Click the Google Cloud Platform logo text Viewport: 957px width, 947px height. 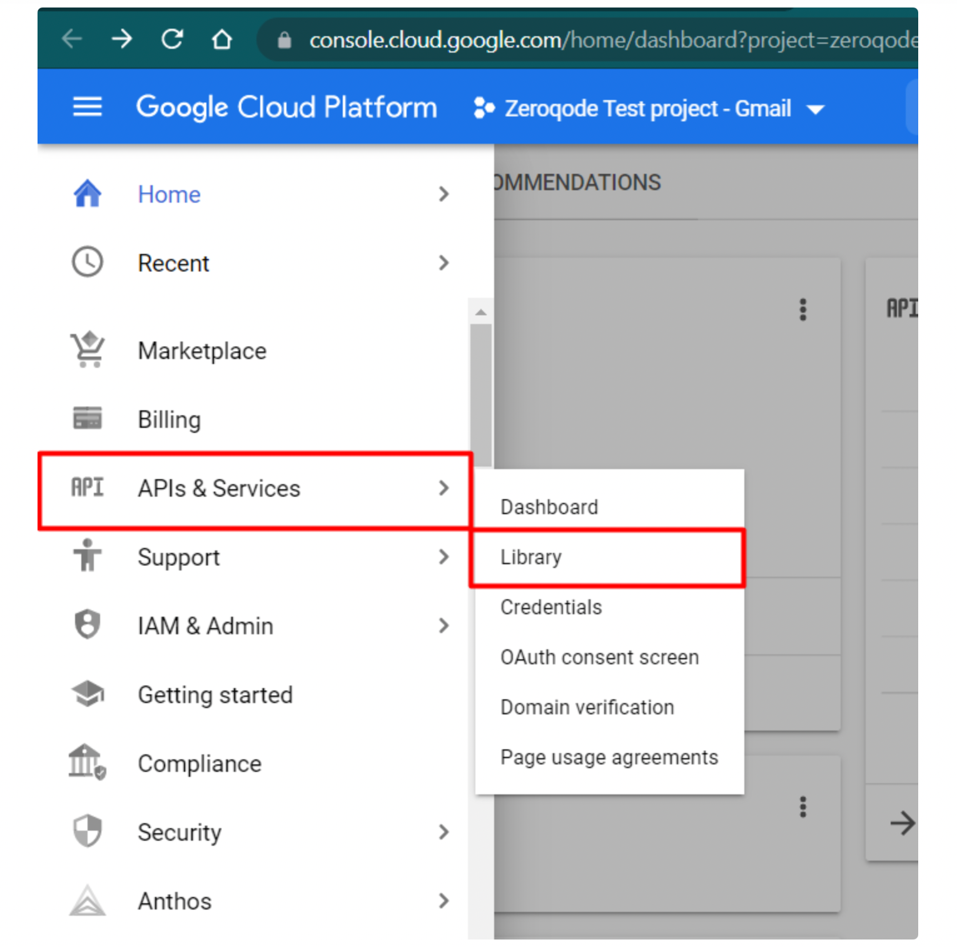(286, 108)
